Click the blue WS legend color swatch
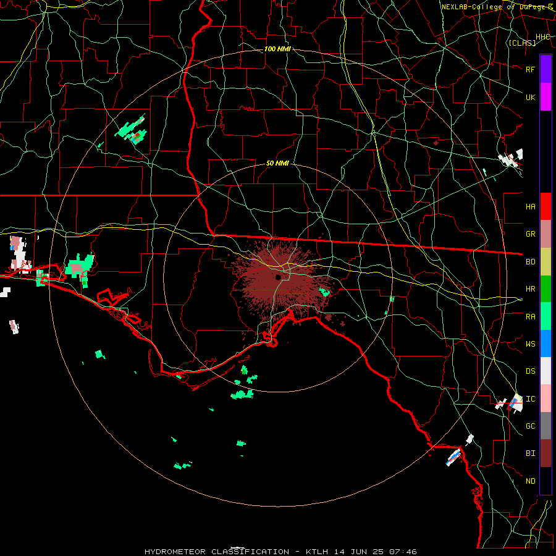The width and height of the screenshot is (556, 556). click(x=545, y=343)
